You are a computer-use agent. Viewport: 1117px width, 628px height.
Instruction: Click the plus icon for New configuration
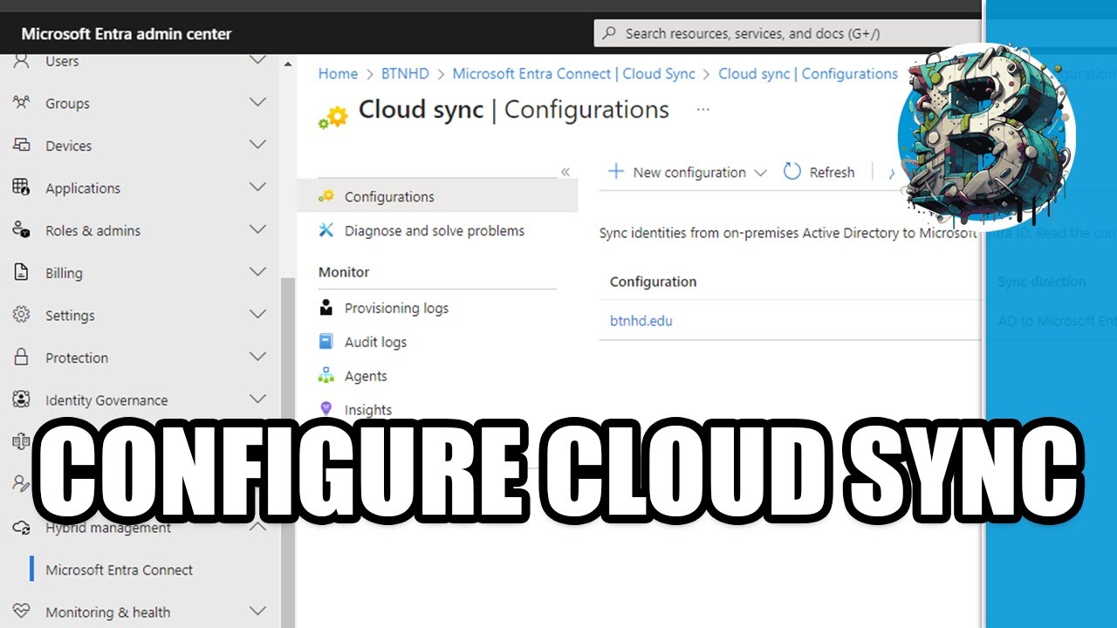(616, 172)
